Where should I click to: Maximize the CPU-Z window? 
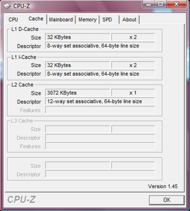coord(160,4)
